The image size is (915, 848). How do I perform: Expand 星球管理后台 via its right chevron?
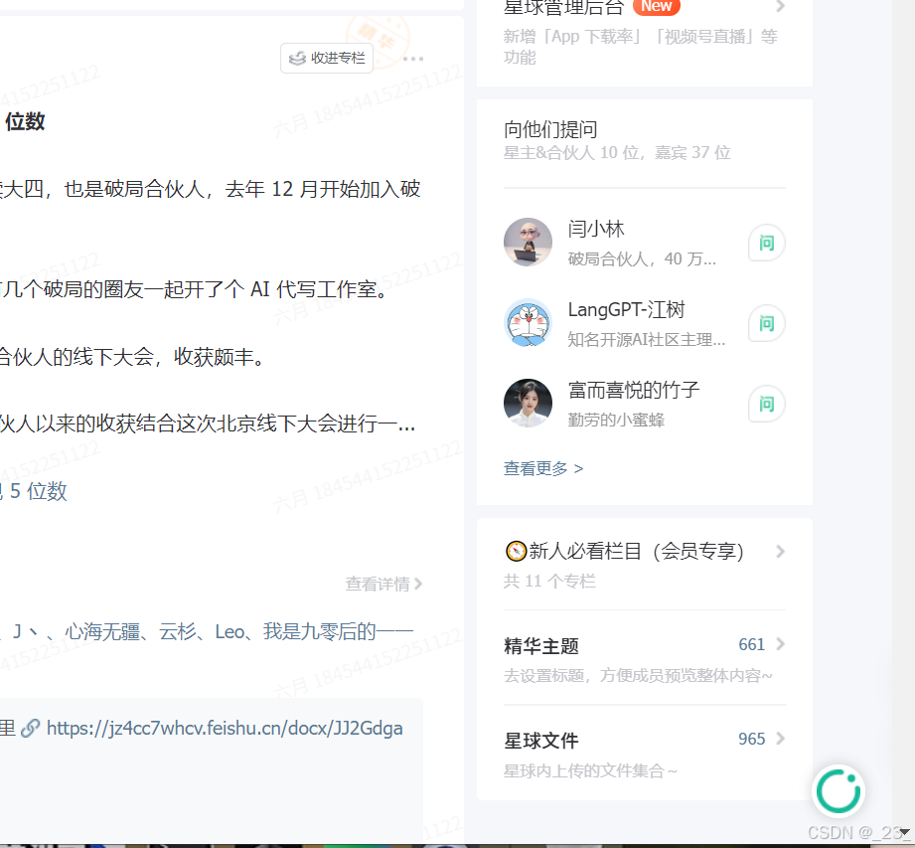point(781,7)
